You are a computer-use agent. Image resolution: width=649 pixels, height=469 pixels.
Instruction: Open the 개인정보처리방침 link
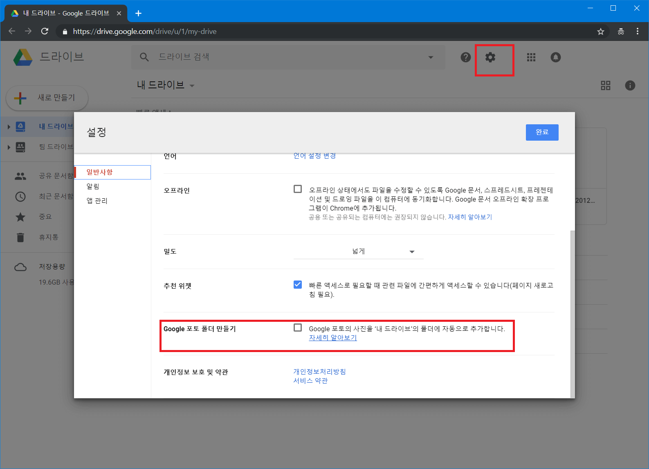tap(319, 372)
